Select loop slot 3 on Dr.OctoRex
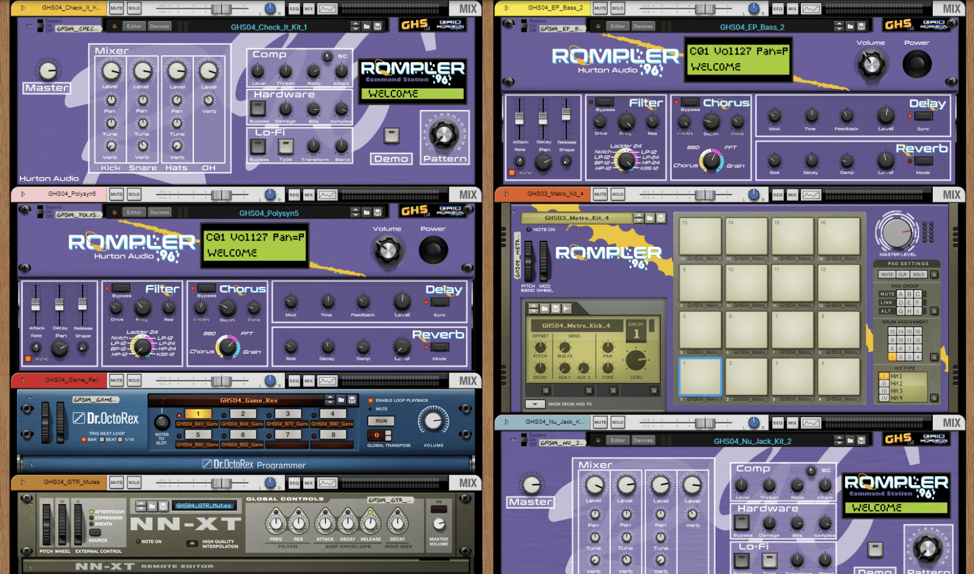The height and width of the screenshot is (574, 974). click(287, 413)
